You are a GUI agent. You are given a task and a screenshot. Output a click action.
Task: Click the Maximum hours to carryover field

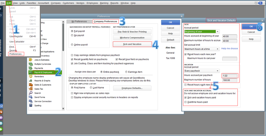(x=230, y=59)
